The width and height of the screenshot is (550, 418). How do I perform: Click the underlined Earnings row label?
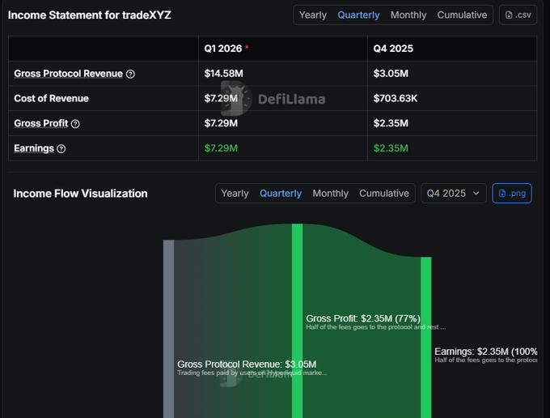34,149
